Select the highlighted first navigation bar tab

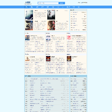pyautogui.click(x=27, y=7)
